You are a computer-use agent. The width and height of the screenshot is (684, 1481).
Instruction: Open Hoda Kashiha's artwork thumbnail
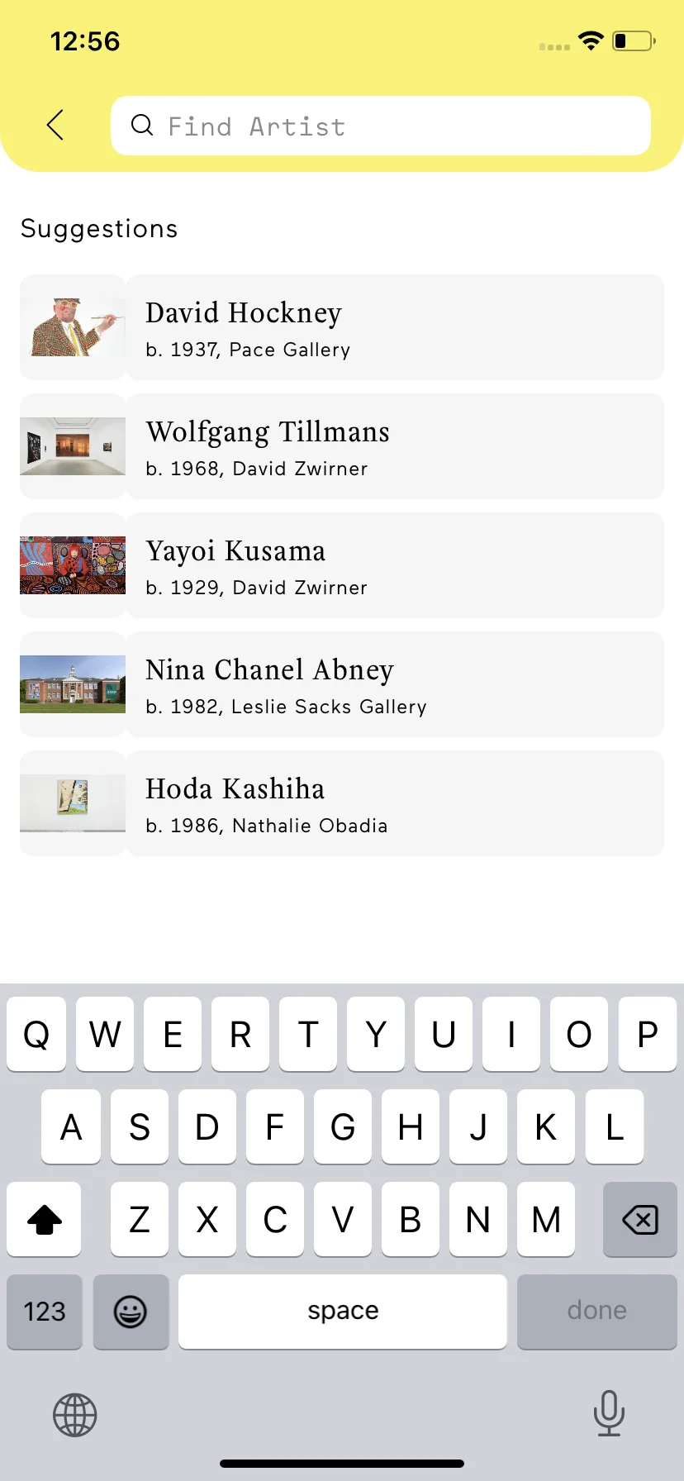[x=73, y=803]
